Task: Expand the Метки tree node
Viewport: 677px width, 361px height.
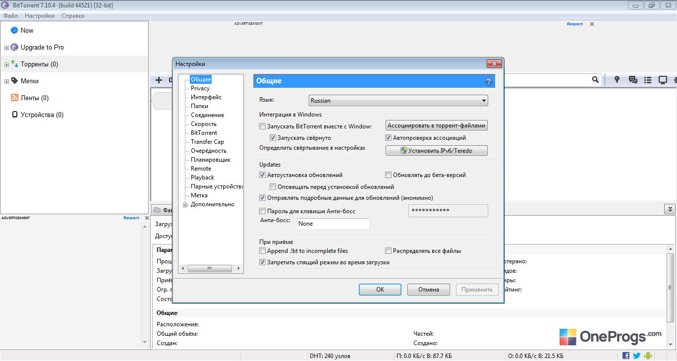Action: coord(6,81)
